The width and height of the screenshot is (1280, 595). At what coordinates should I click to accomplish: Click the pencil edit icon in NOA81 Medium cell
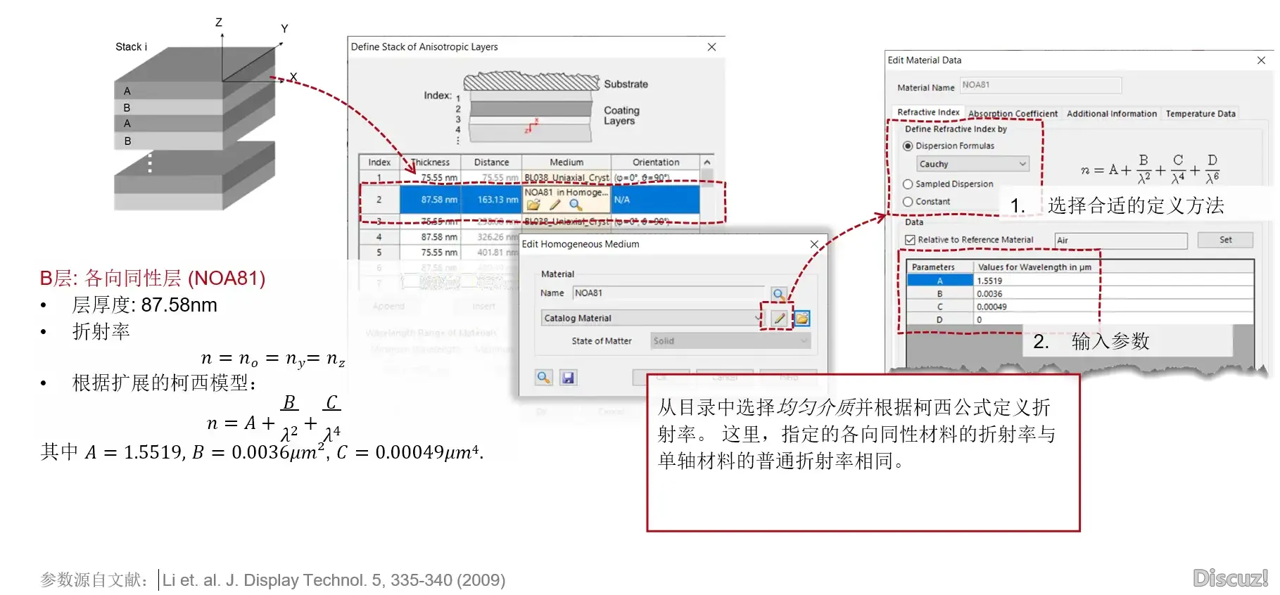click(555, 205)
